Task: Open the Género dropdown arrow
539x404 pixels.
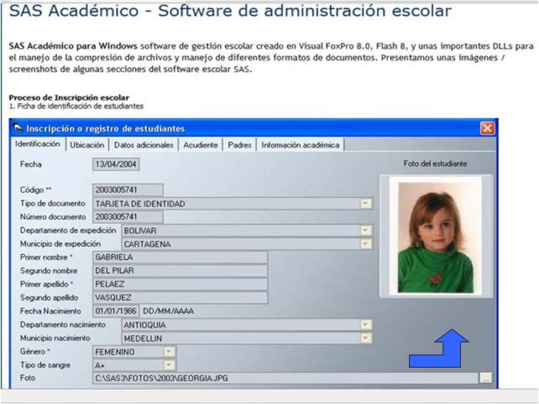Action: pyautogui.click(x=169, y=352)
